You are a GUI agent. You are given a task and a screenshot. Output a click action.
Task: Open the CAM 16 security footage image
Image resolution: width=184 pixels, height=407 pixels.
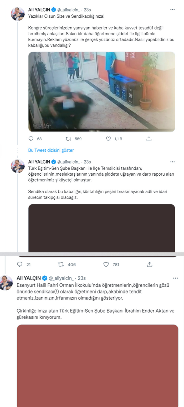(101, 91)
